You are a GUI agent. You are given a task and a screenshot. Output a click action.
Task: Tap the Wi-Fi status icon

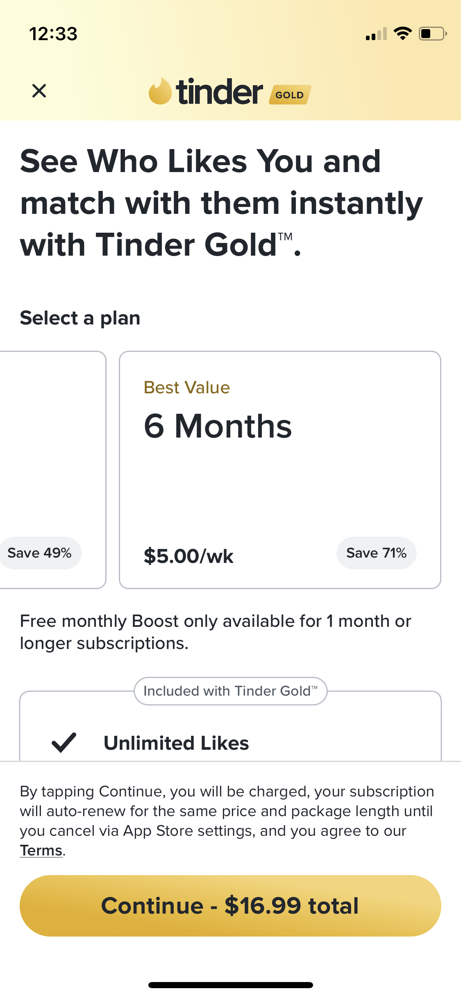402,34
